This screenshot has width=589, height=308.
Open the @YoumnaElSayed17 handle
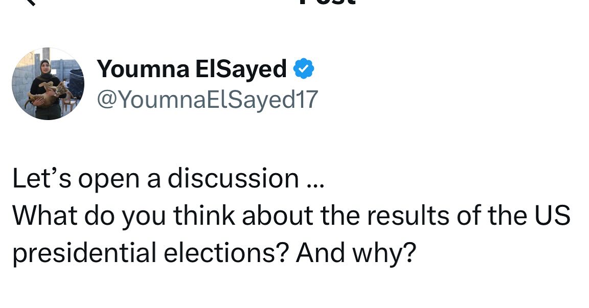pyautogui.click(x=207, y=99)
